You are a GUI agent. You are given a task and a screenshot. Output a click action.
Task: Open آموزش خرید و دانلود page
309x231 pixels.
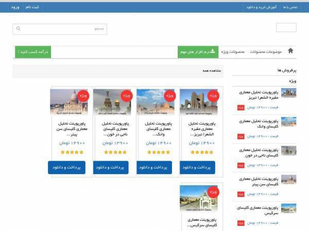tap(261, 7)
